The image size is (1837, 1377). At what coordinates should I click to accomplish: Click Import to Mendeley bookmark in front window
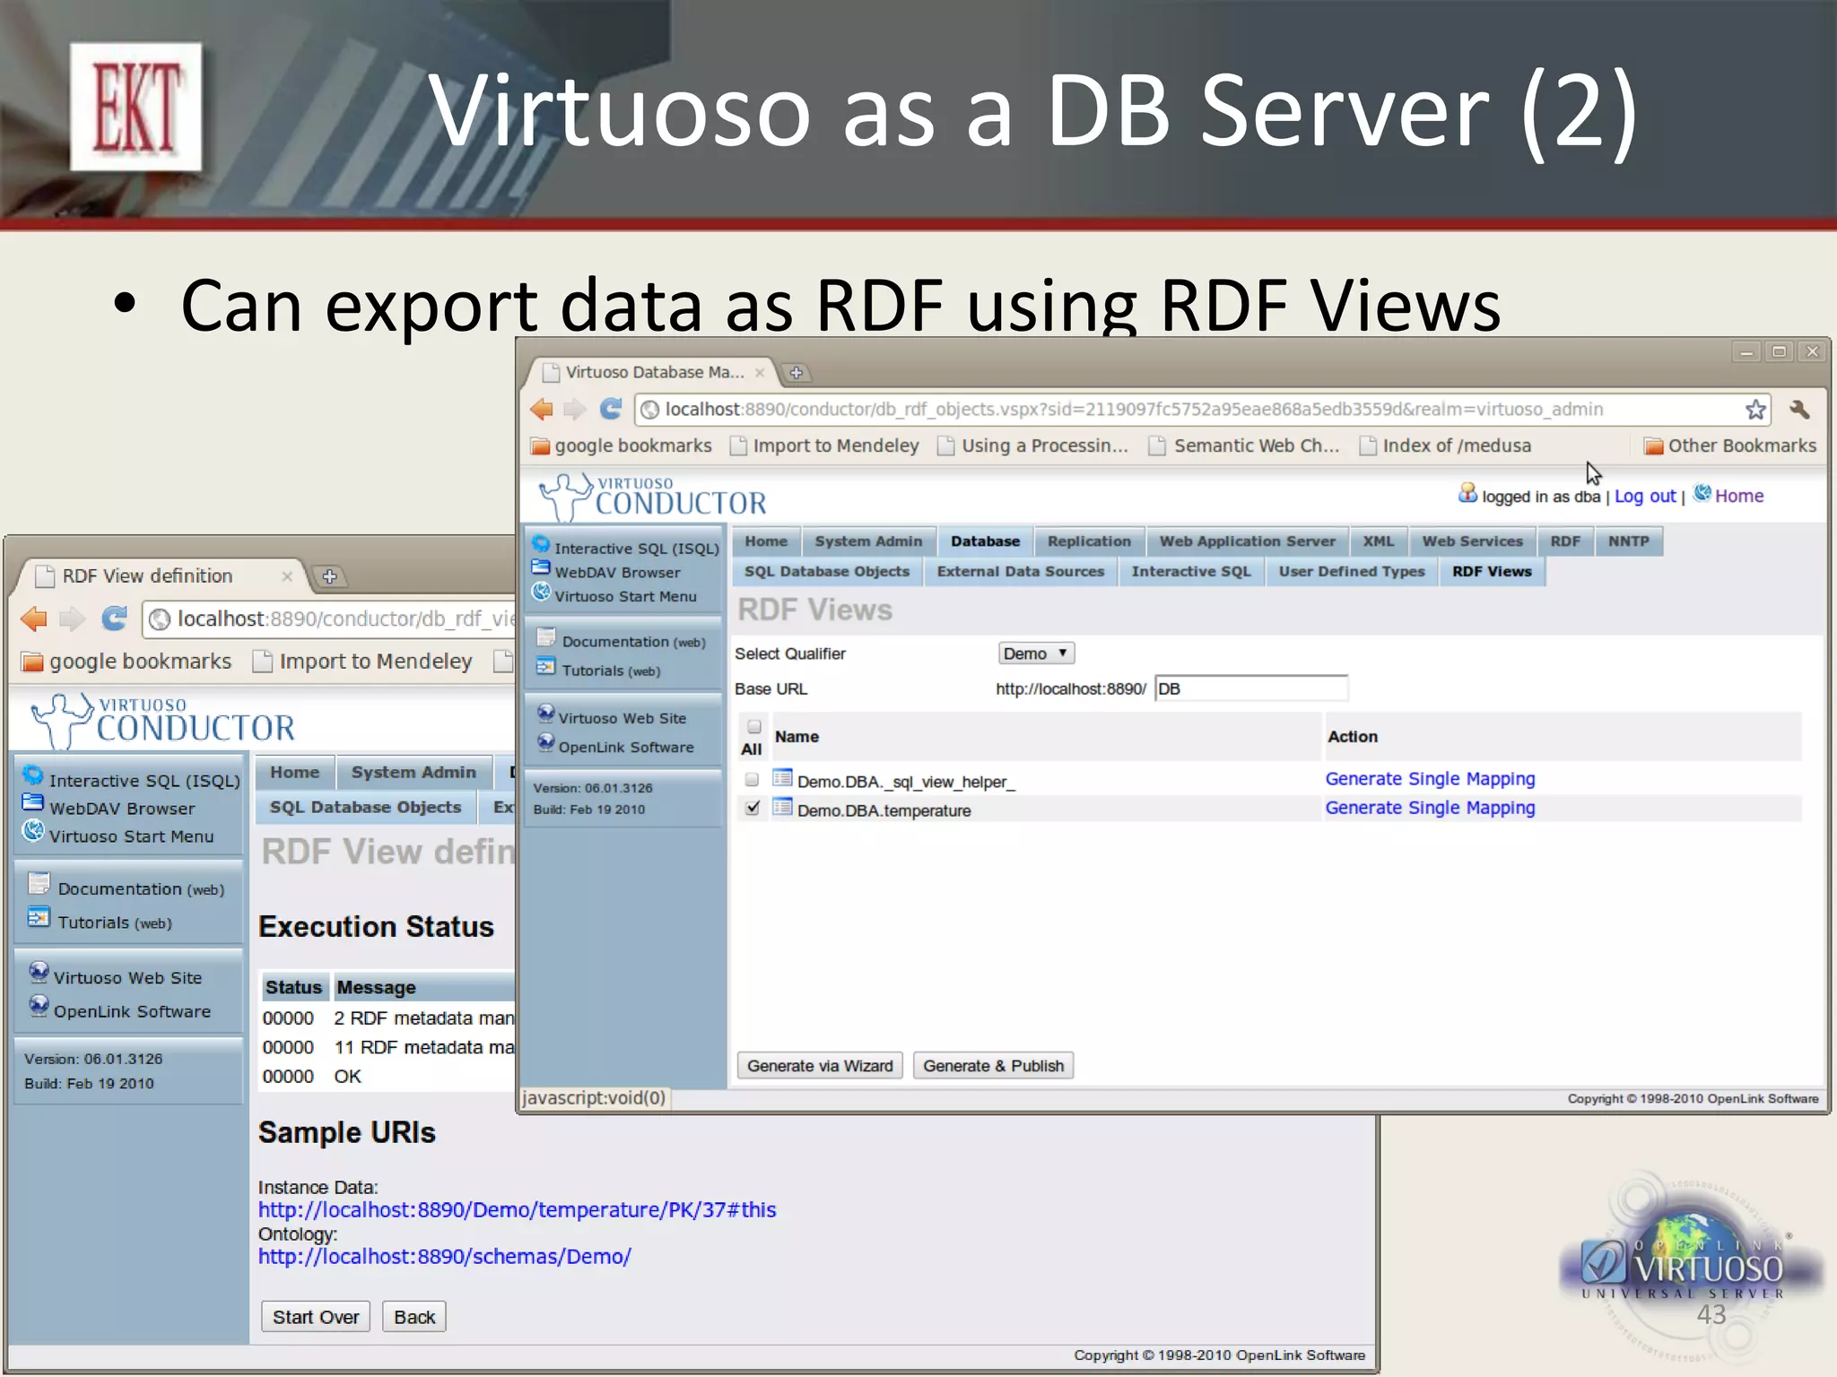point(824,446)
